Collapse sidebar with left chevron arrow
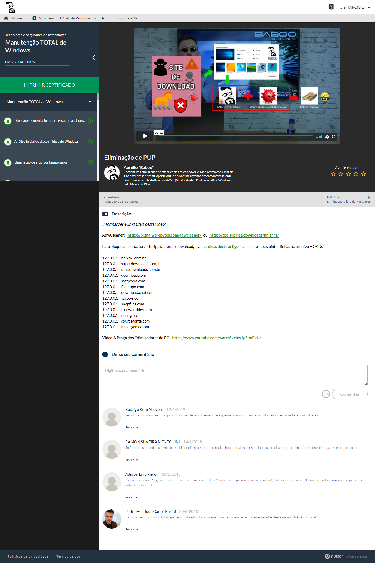The width and height of the screenshot is (375, 563). 94,58
